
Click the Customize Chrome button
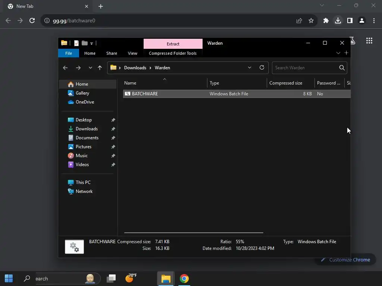[345, 260]
